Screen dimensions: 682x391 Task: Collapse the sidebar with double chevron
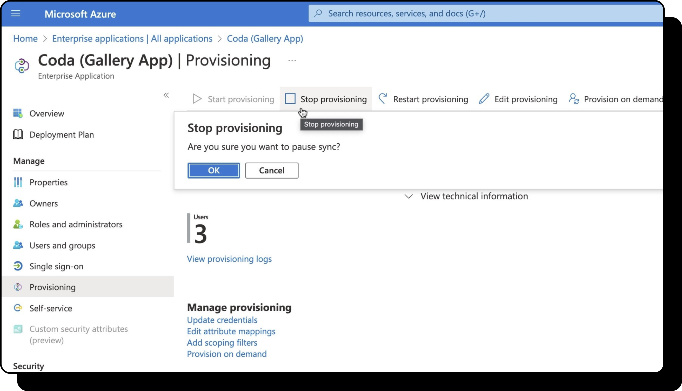pyautogui.click(x=166, y=95)
